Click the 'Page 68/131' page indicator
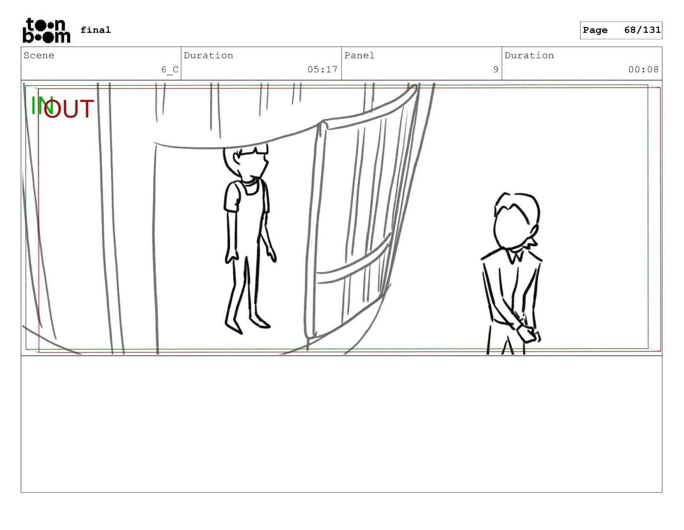Image resolution: width=684 pixels, height=530 pixels. 621,30
